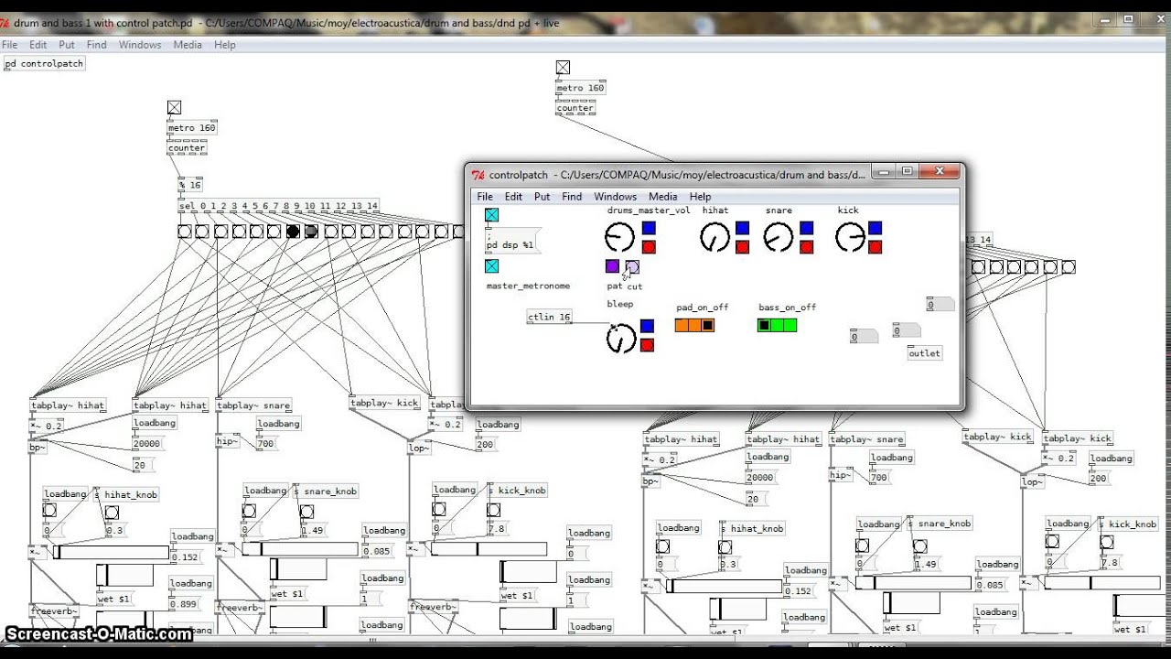Click the number box above outlet object
Viewport: 1171px width, 659px height.
click(908, 330)
